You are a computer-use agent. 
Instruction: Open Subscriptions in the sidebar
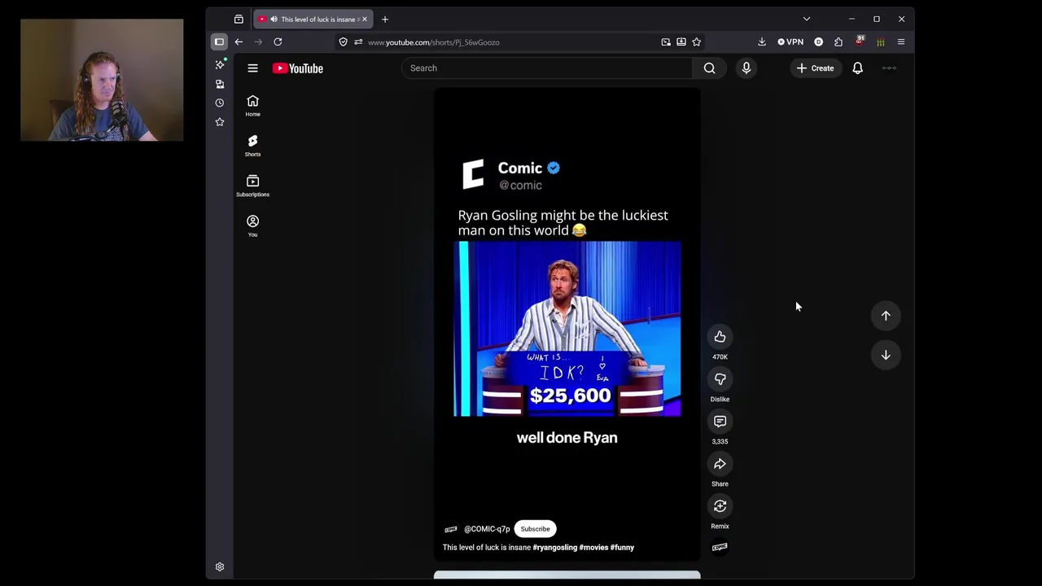252,186
